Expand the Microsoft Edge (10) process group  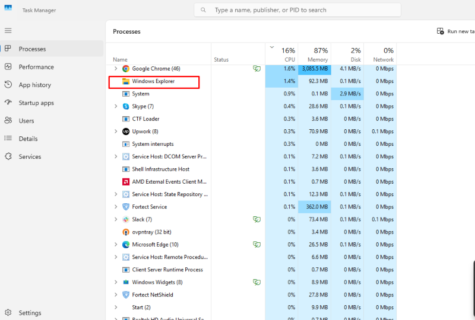tap(116, 244)
